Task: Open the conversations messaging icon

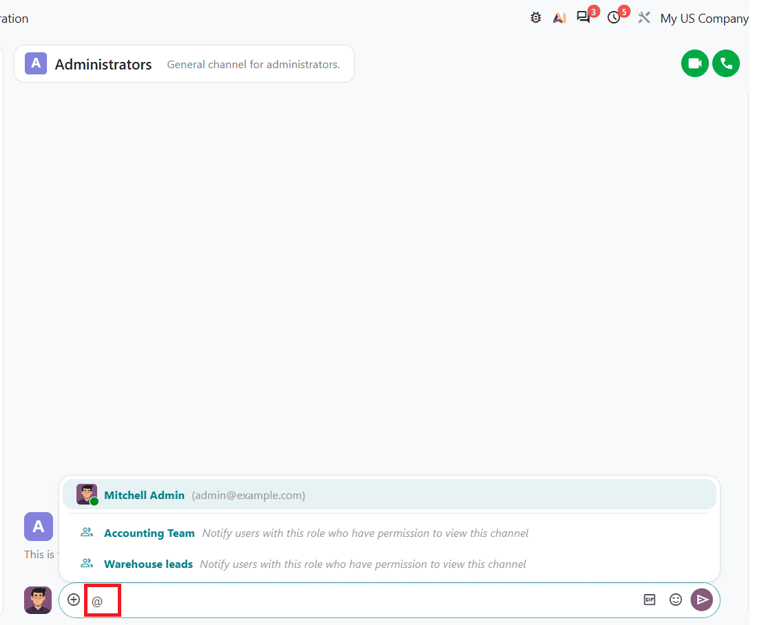Action: [x=583, y=18]
